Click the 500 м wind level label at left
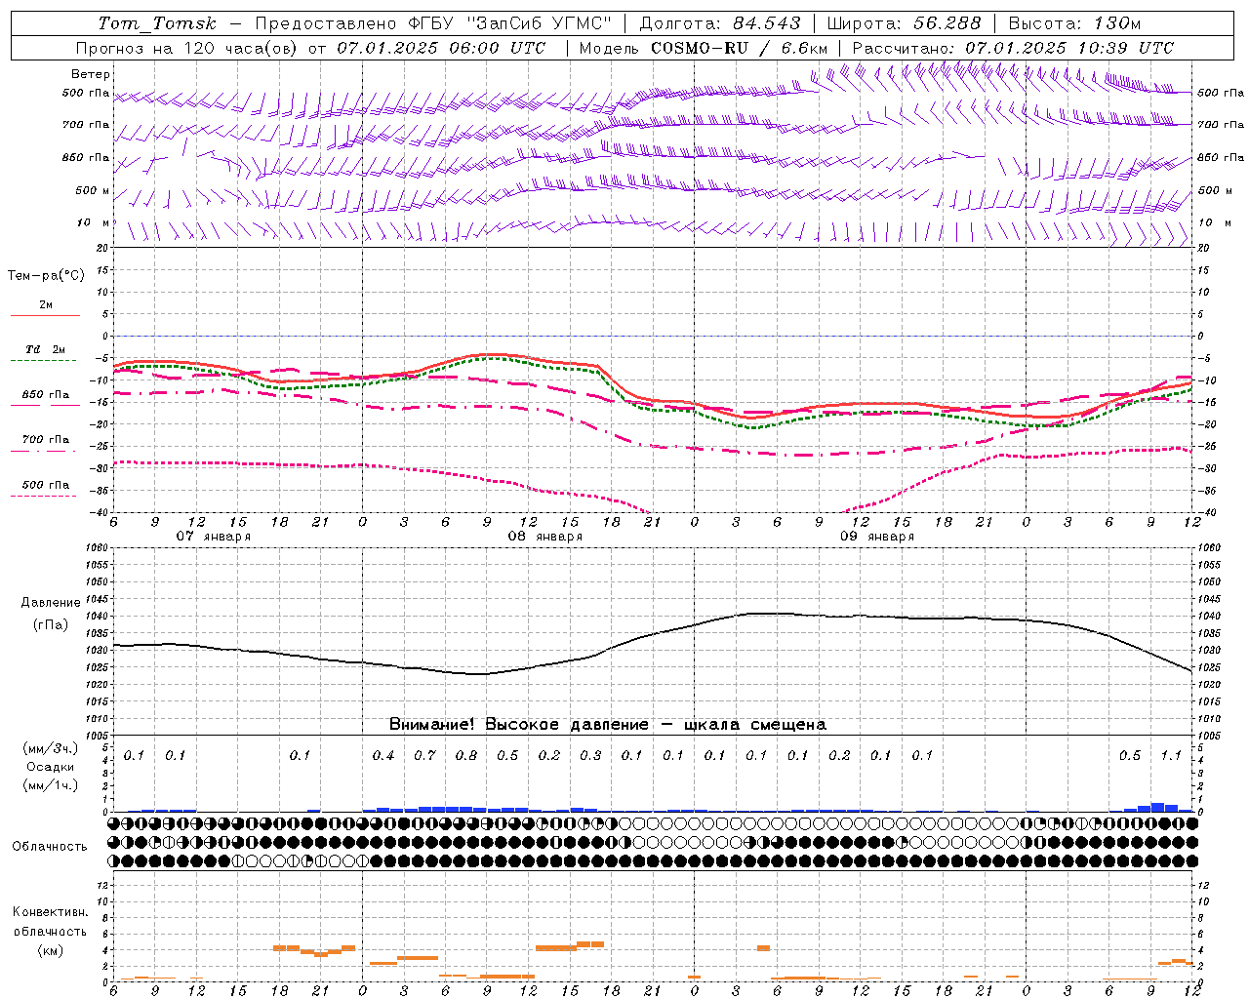This screenshot has width=1249, height=999. click(93, 191)
